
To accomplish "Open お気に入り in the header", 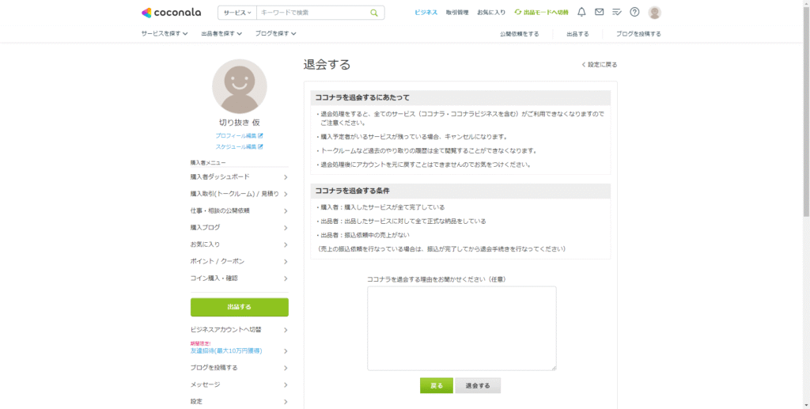I will click(491, 13).
